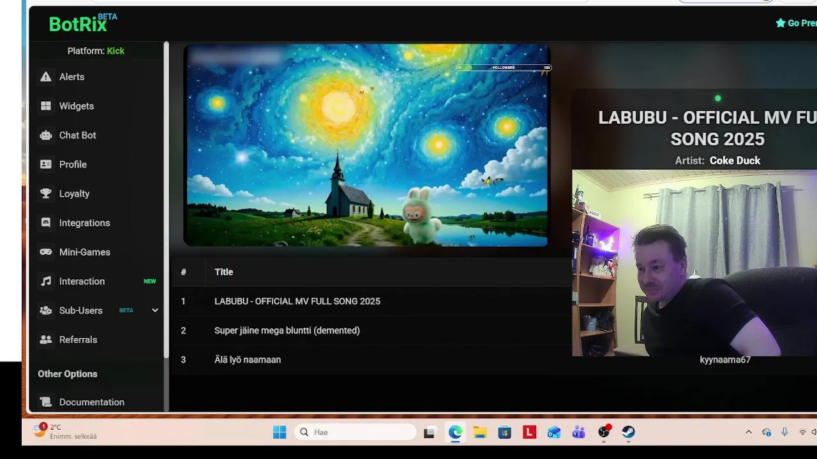Select song row Älä lyö naamaan

pos(372,360)
